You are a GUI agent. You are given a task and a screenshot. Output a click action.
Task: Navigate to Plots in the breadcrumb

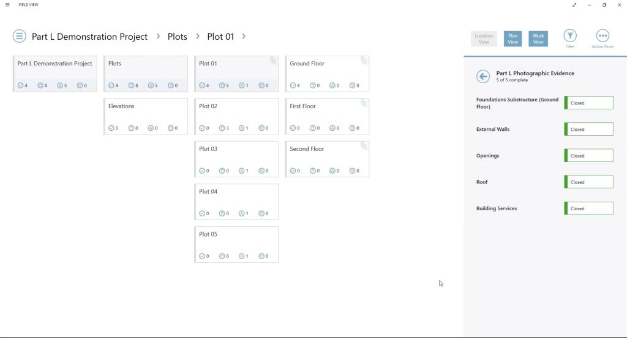coord(178,37)
